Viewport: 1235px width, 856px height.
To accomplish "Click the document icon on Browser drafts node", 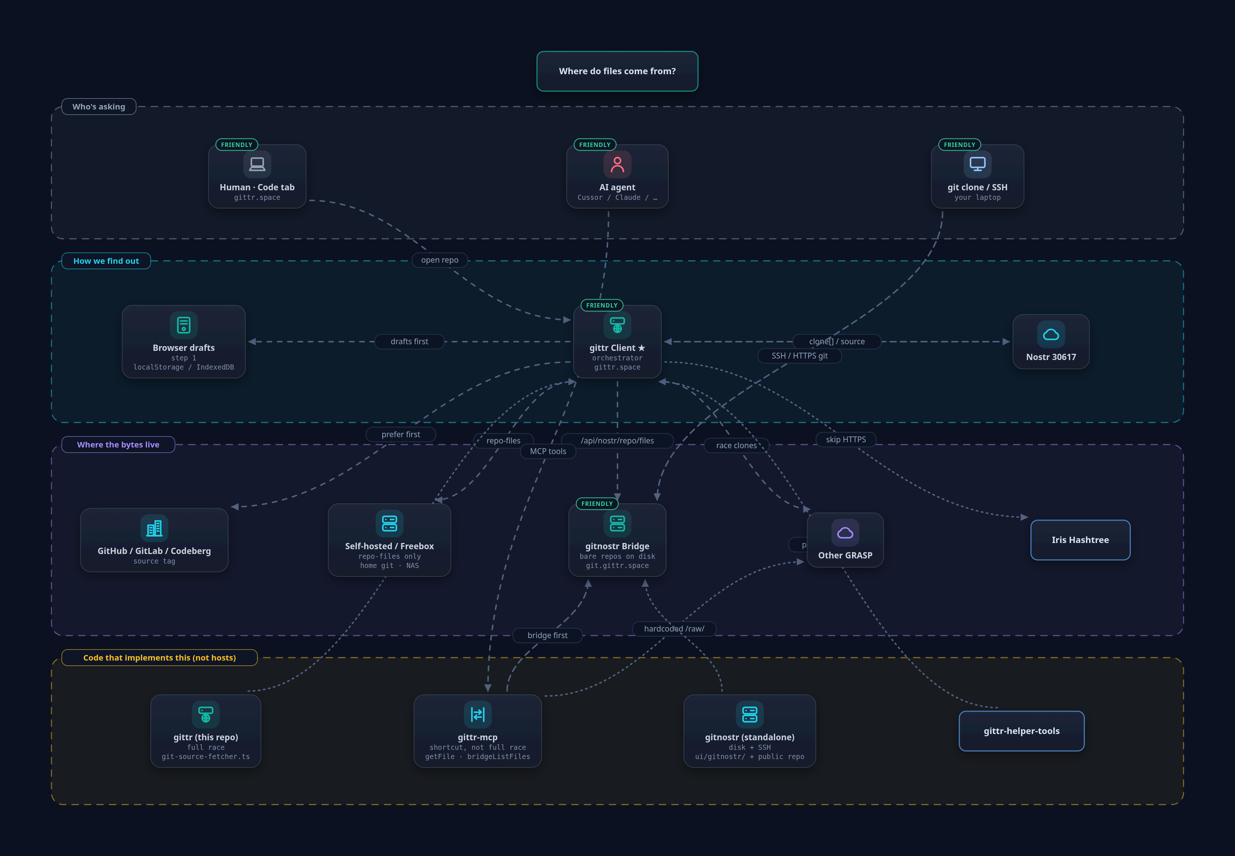I will click(183, 325).
